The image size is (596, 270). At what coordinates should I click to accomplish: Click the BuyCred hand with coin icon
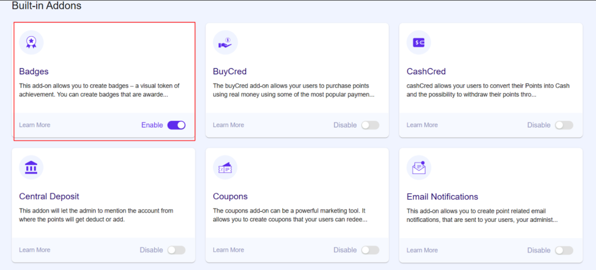(225, 42)
